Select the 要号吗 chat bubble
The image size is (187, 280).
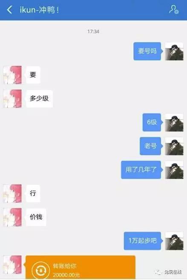[x=147, y=51]
